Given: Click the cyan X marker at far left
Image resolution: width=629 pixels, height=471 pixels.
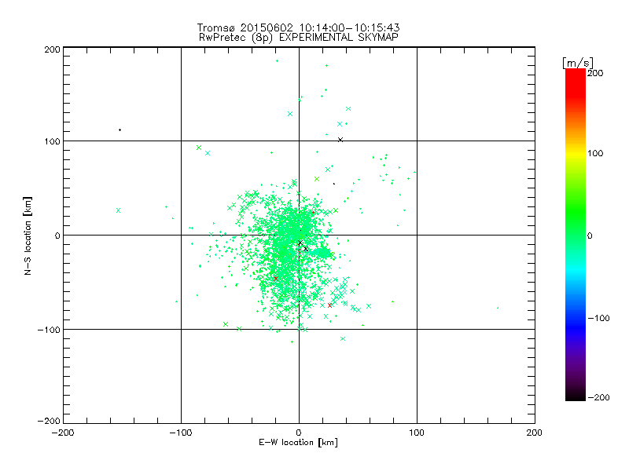Looking at the screenshot, I should [119, 210].
